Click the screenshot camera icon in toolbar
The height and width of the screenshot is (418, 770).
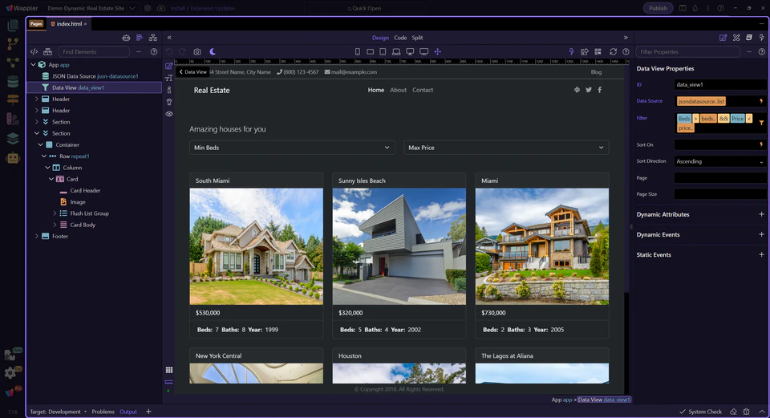(x=197, y=51)
